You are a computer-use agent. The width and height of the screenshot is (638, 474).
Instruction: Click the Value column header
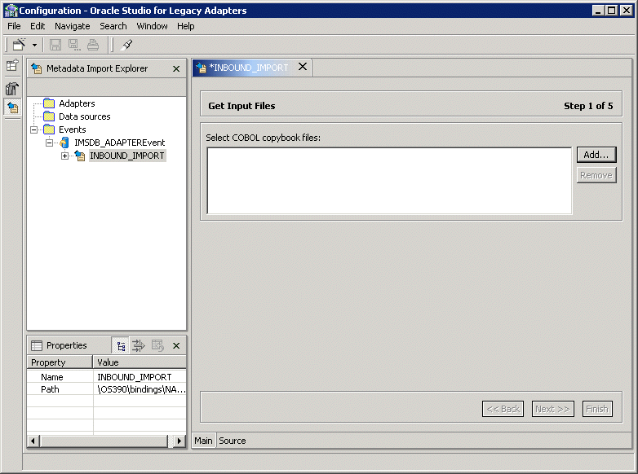pos(140,362)
